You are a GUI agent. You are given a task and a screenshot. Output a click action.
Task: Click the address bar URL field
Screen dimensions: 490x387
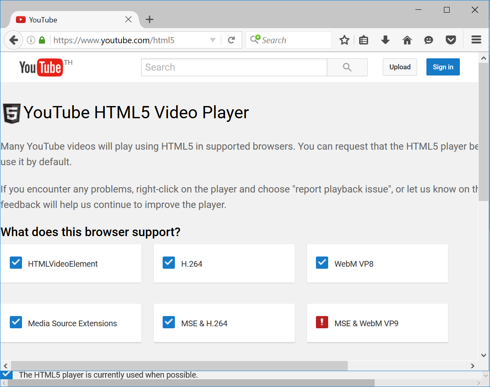[130, 40]
